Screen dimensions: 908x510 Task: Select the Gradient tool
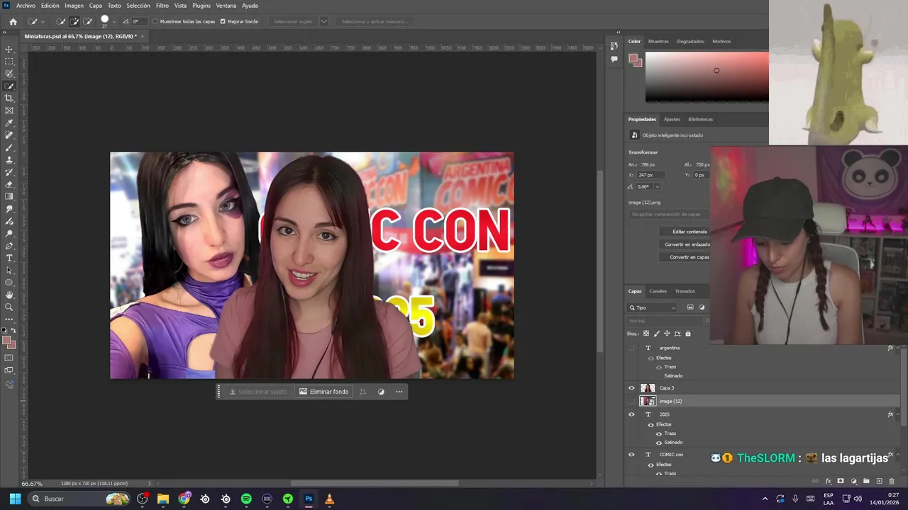[9, 196]
